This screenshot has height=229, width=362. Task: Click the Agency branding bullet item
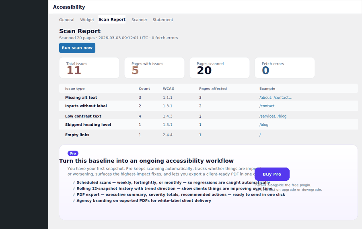pos(142,200)
